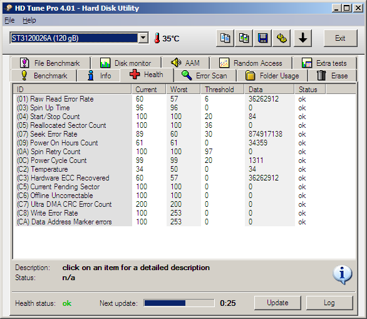Select the Start/Stop Count row
The width and height of the screenshot is (367, 319).
(x=185, y=117)
